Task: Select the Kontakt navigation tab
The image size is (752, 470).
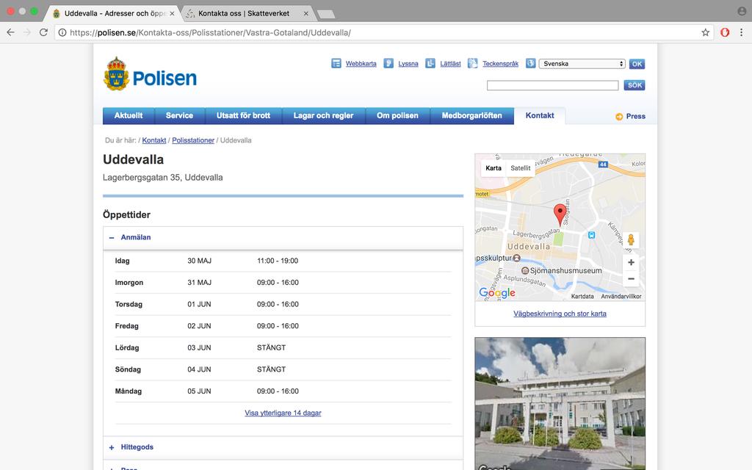Action: [540, 115]
